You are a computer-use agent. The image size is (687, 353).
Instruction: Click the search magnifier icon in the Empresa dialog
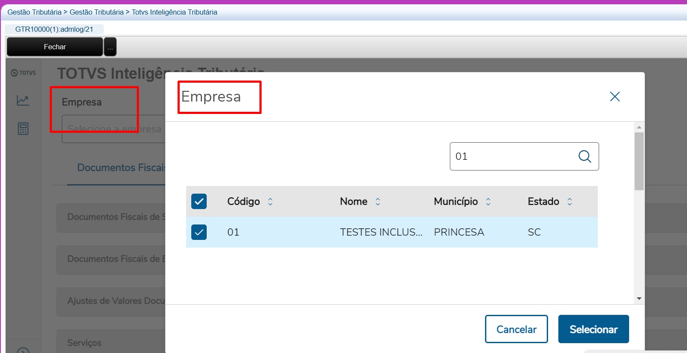[585, 156]
